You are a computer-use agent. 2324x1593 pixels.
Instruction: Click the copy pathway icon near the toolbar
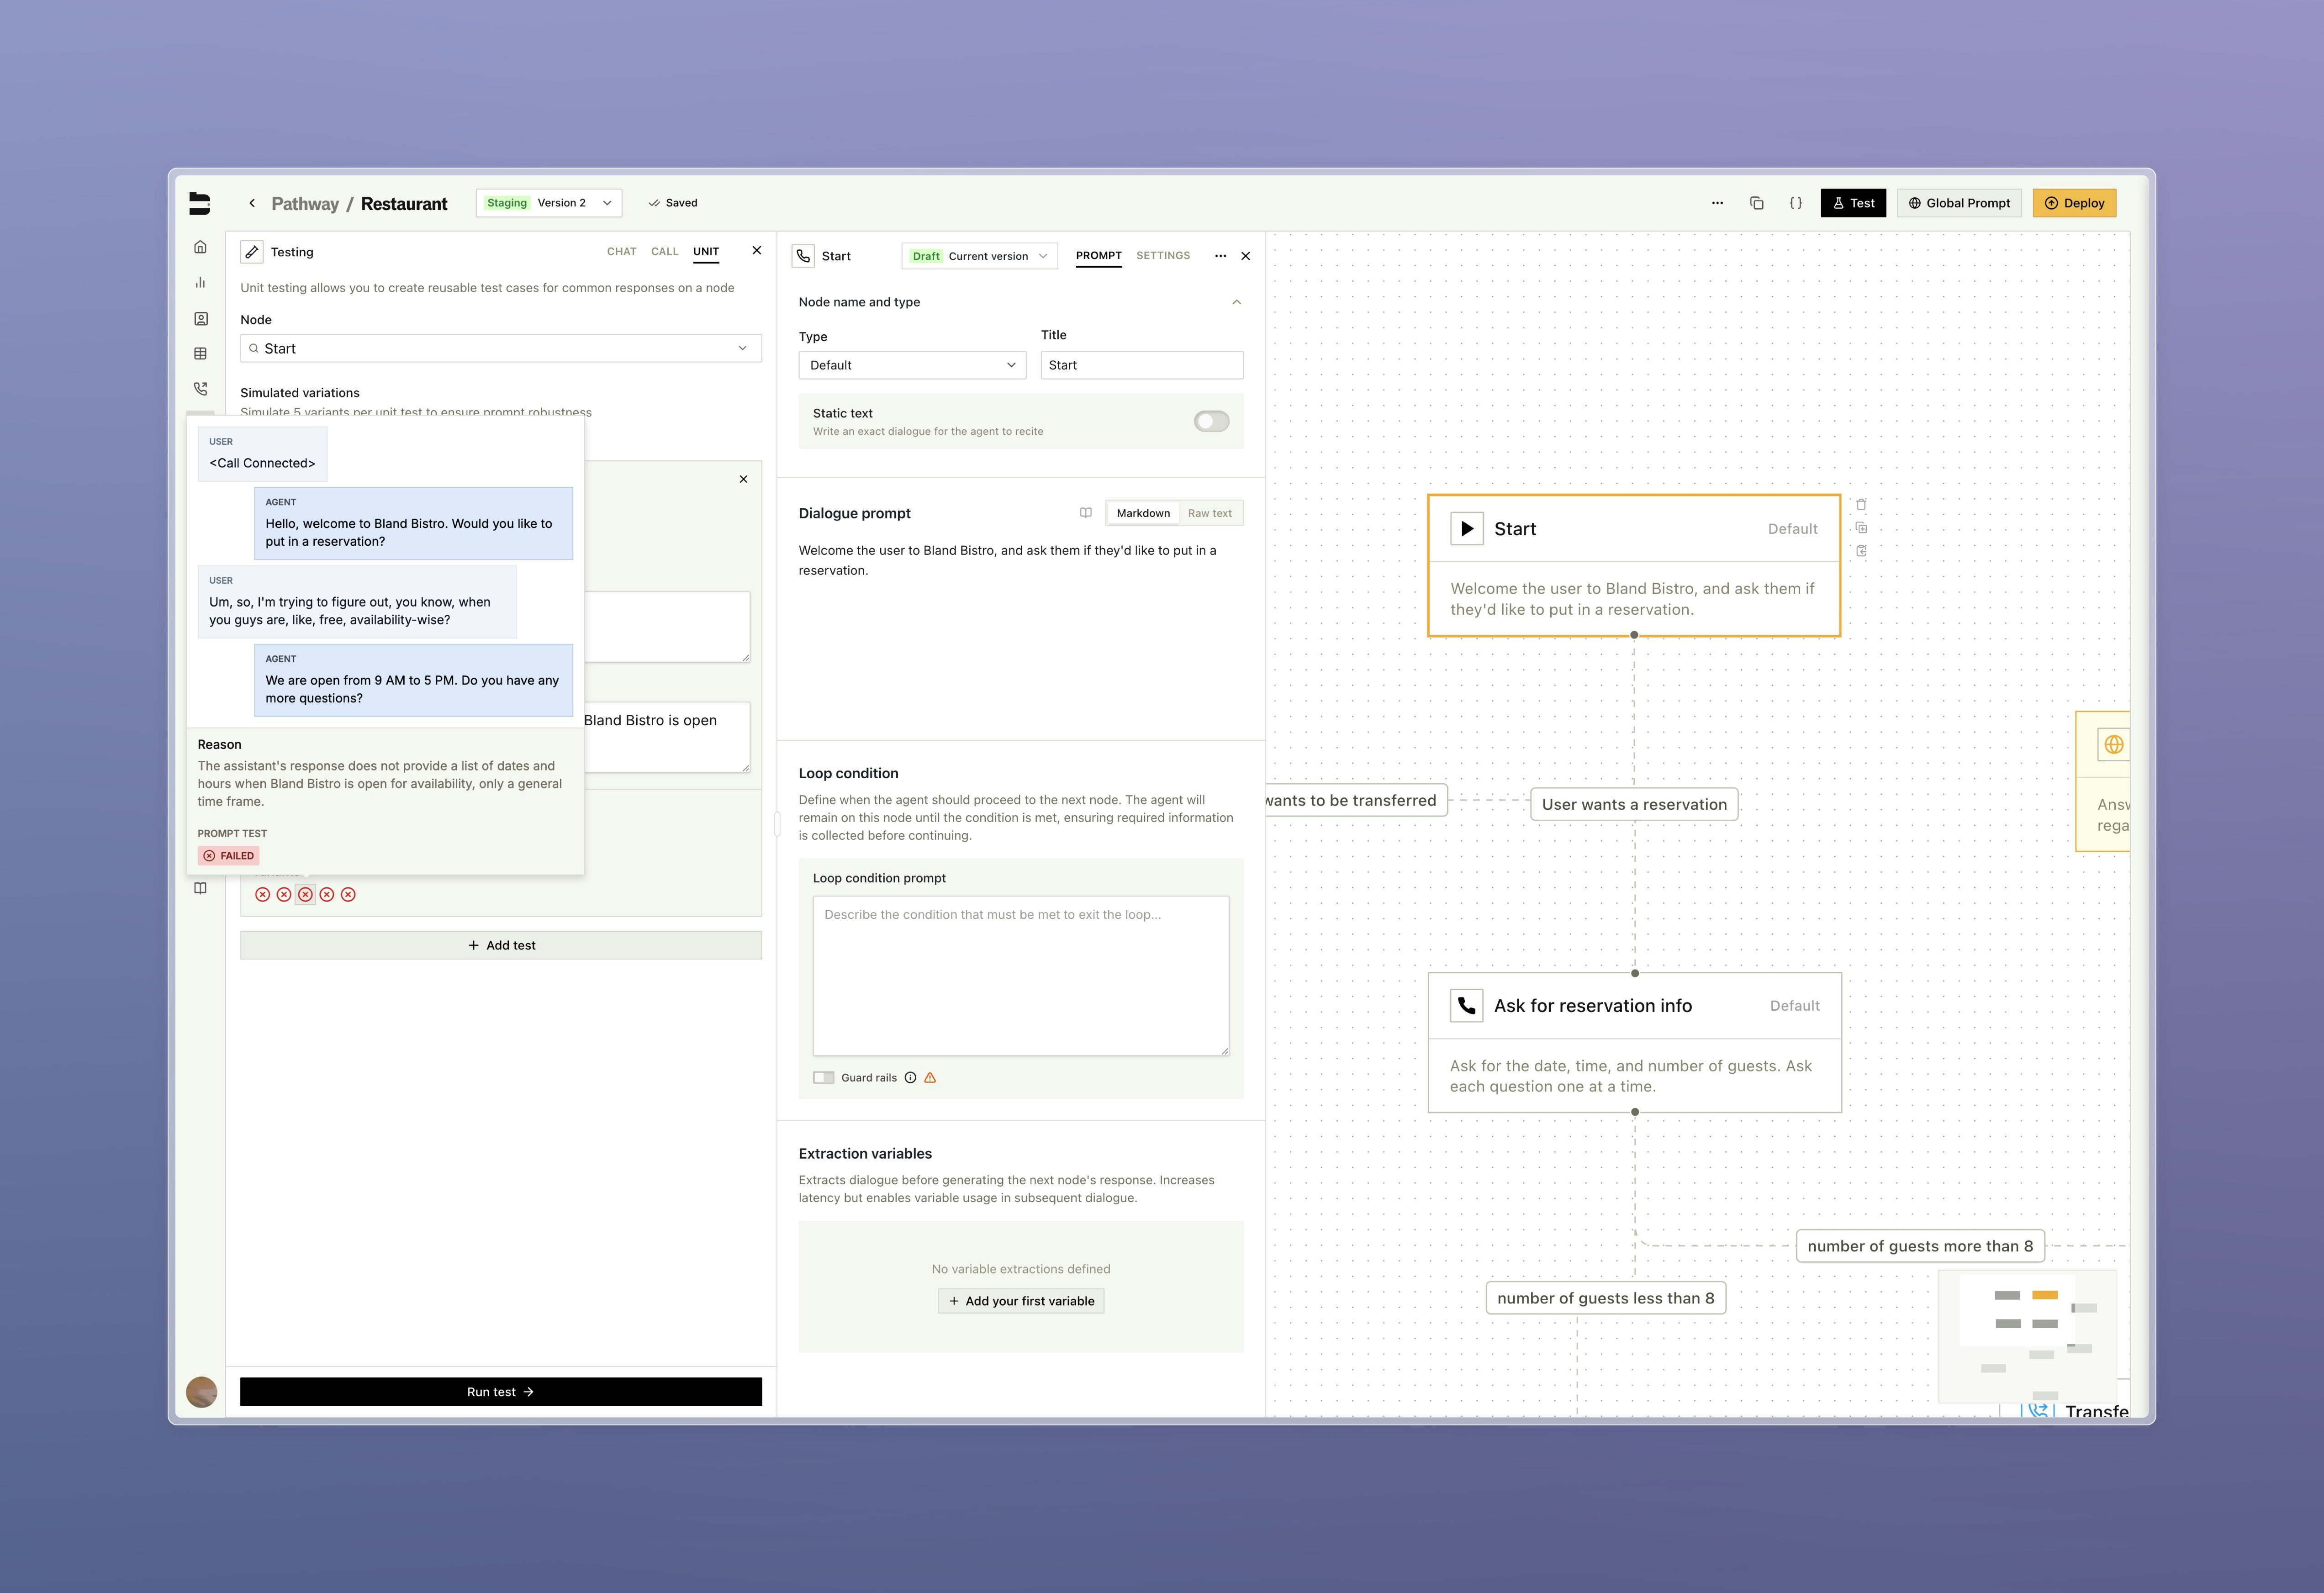(x=1757, y=202)
